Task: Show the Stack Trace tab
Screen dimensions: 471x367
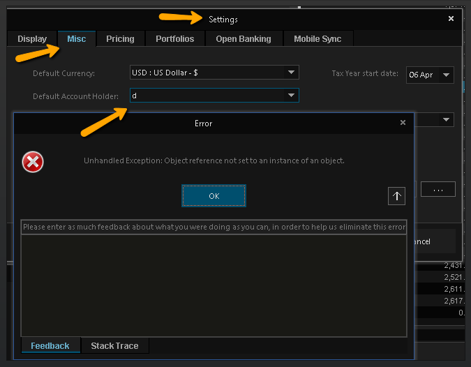Action: (114, 345)
